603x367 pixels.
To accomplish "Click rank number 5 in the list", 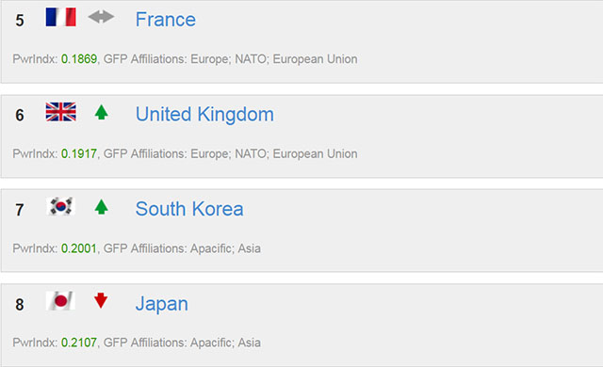I will (x=20, y=21).
